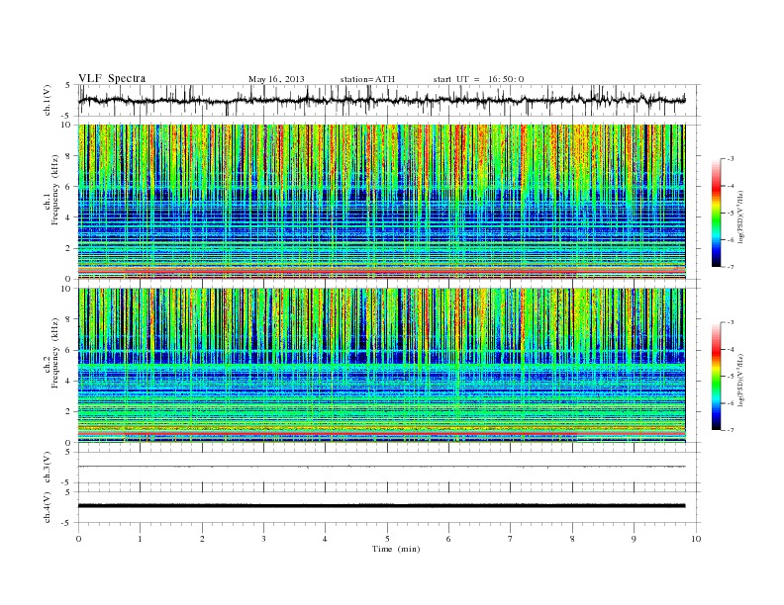Click the time axis tick label '10'
The image size is (784, 605).
[x=696, y=539]
